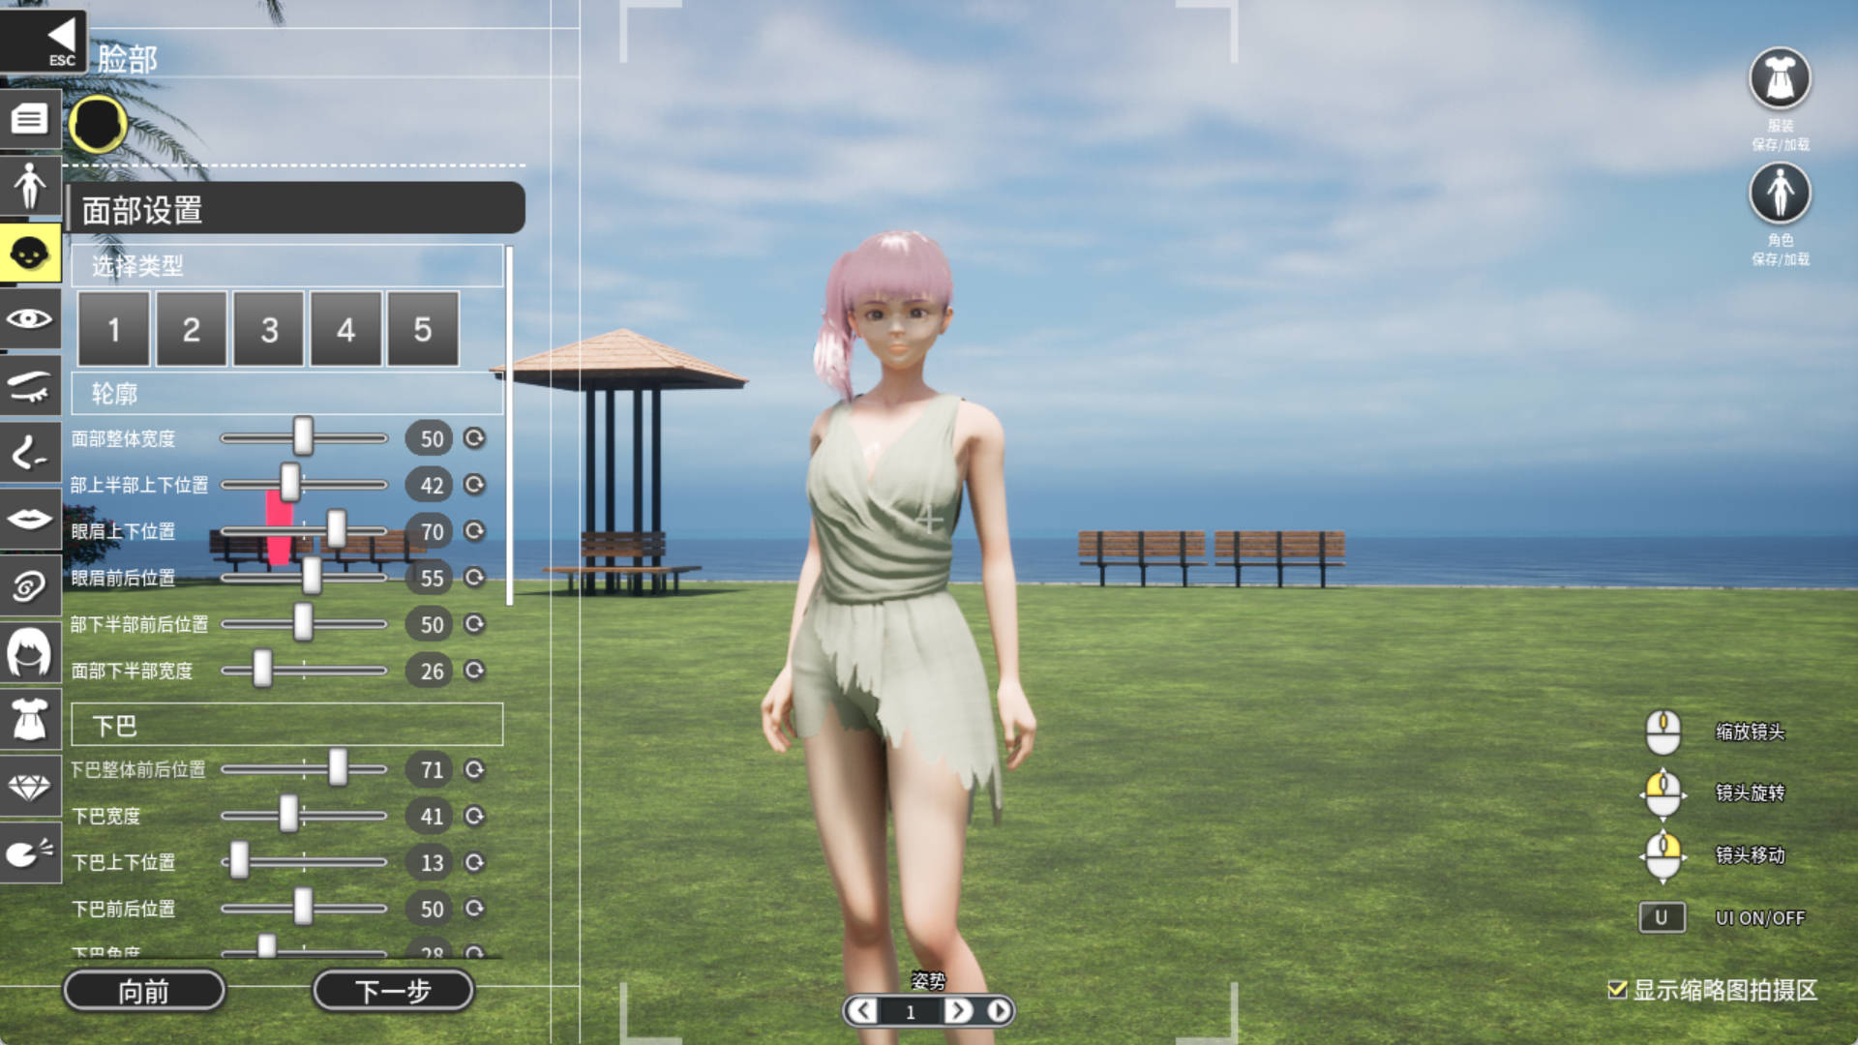Go to next pose with right arrow

[958, 1011]
